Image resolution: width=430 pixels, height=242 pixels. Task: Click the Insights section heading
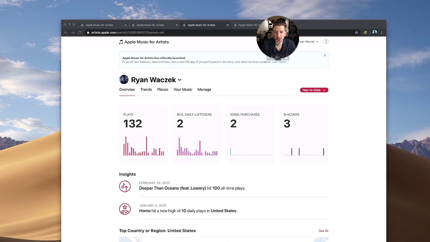(127, 174)
